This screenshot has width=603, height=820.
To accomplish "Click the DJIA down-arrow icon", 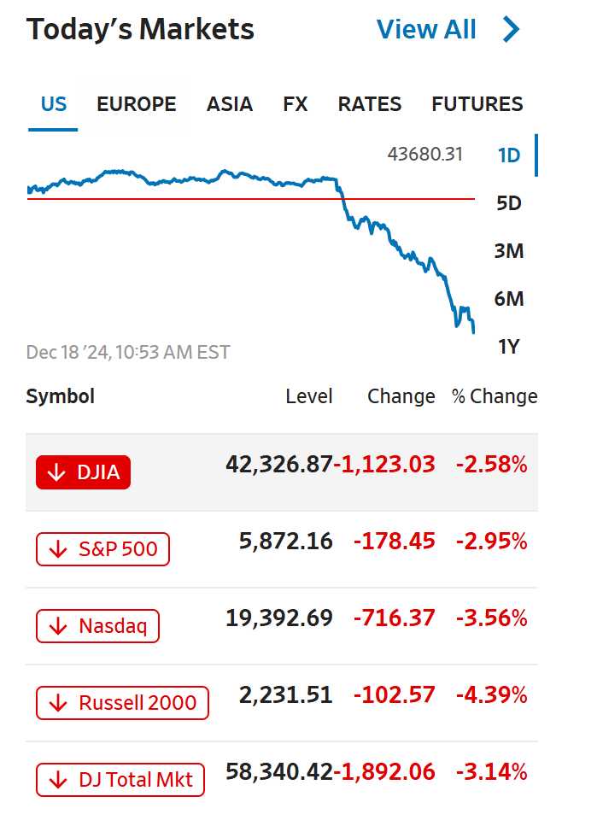I will click(57, 472).
